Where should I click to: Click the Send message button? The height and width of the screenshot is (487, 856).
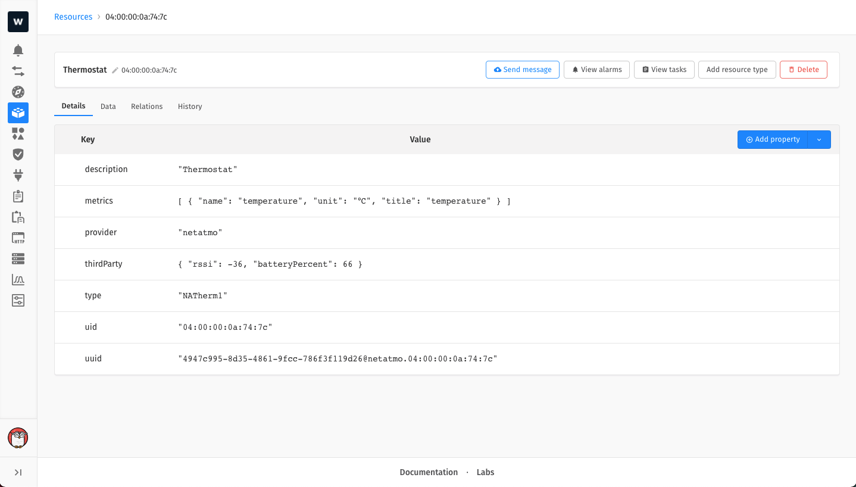click(x=522, y=70)
